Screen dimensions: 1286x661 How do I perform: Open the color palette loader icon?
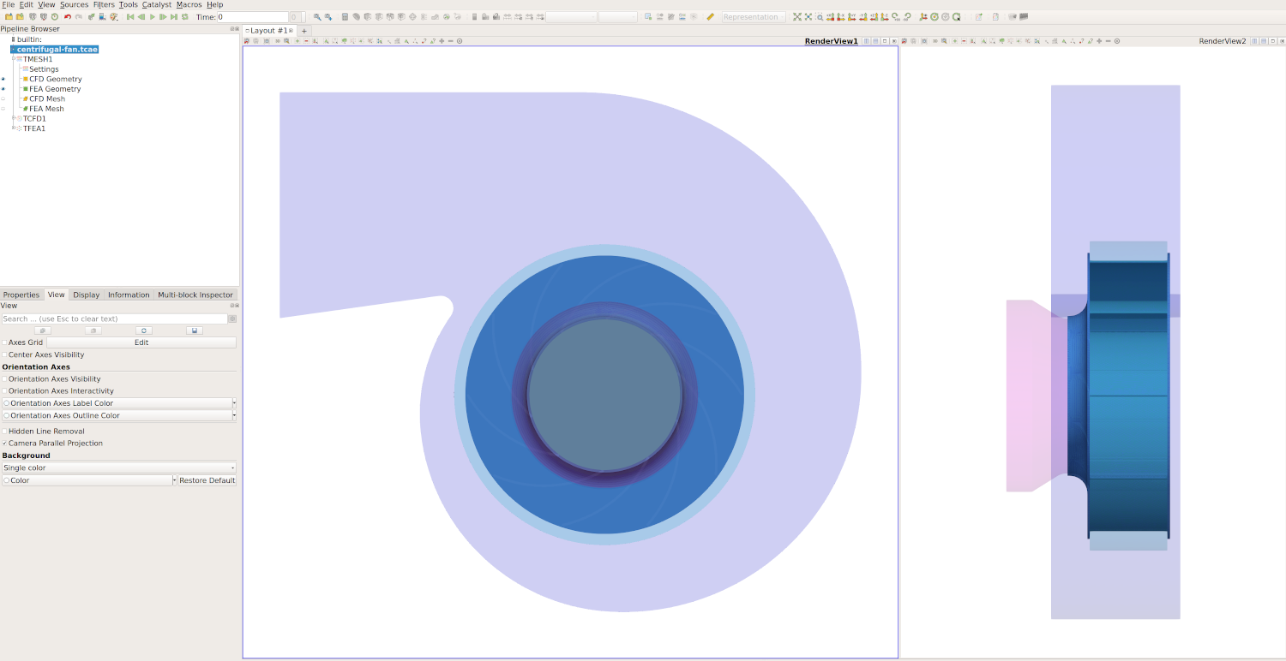point(113,17)
